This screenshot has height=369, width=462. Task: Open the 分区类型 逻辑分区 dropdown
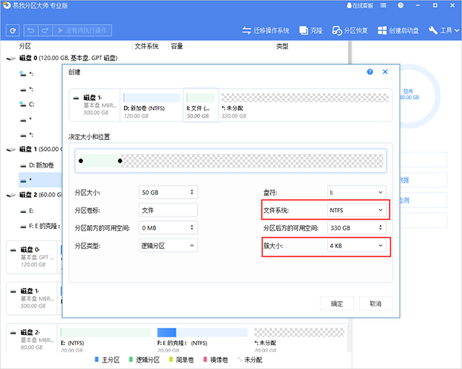[x=167, y=246]
